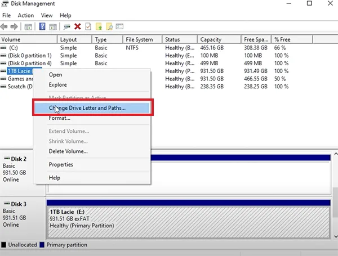The width and height of the screenshot is (338, 256).
Task: Choose Open from the context menu
Action: (92, 75)
